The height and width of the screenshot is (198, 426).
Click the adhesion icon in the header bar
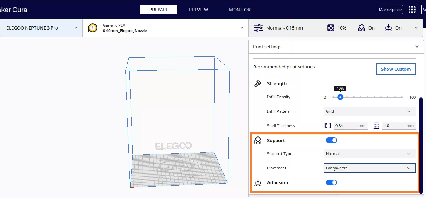click(x=388, y=28)
